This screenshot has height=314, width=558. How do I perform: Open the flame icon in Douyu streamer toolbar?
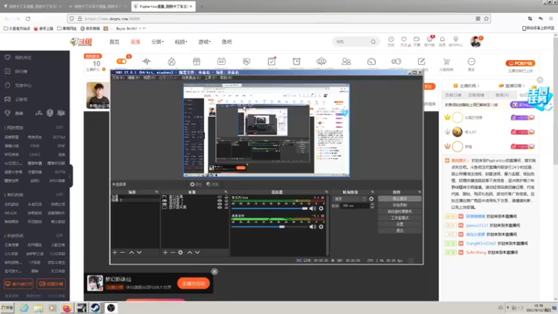(x=172, y=61)
